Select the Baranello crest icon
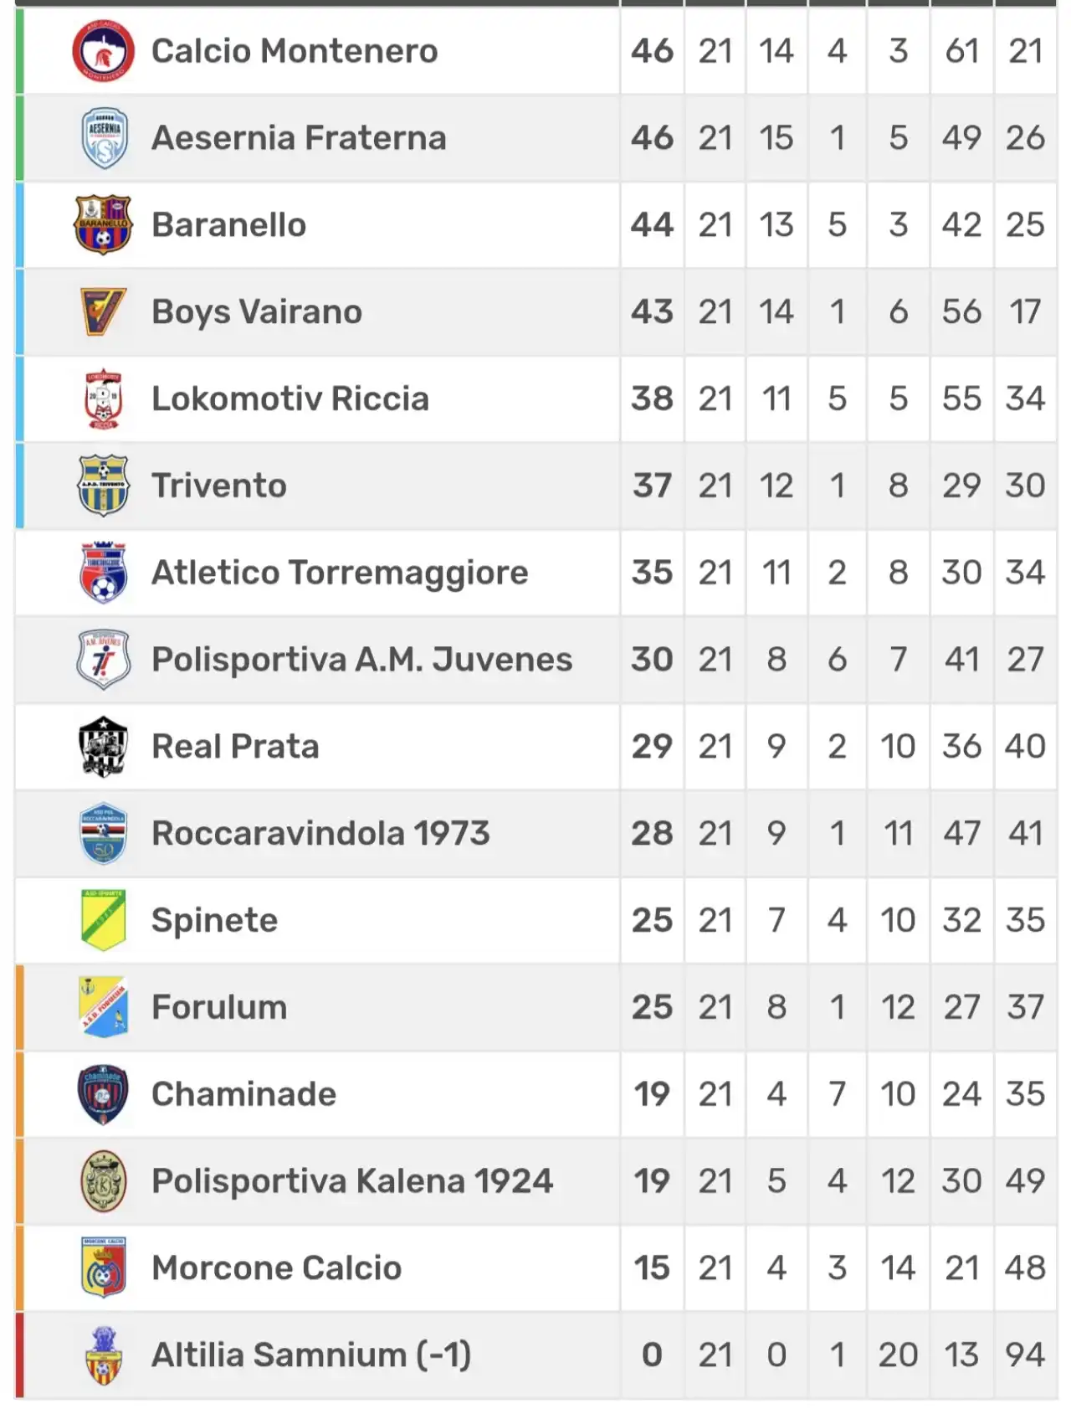This screenshot has height=1419, width=1071. click(x=103, y=224)
